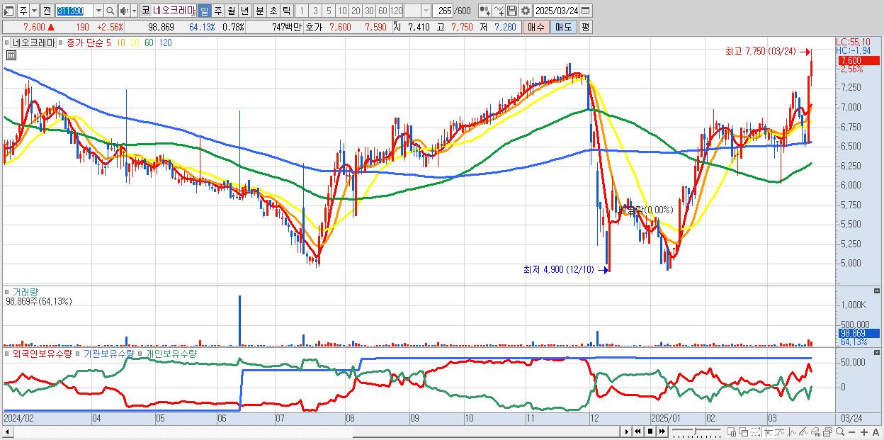
Task: Open the calendar date picker icon
Action: [585, 11]
